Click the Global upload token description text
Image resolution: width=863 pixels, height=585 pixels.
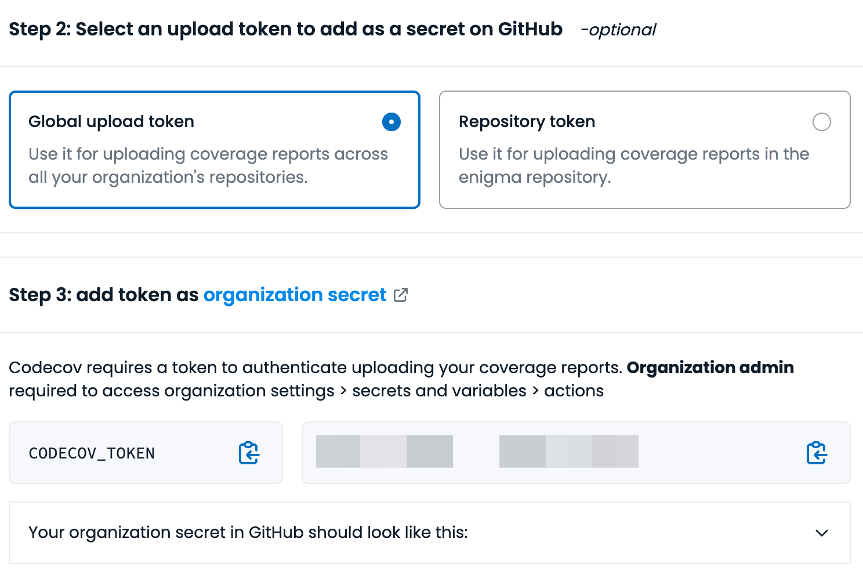(208, 165)
